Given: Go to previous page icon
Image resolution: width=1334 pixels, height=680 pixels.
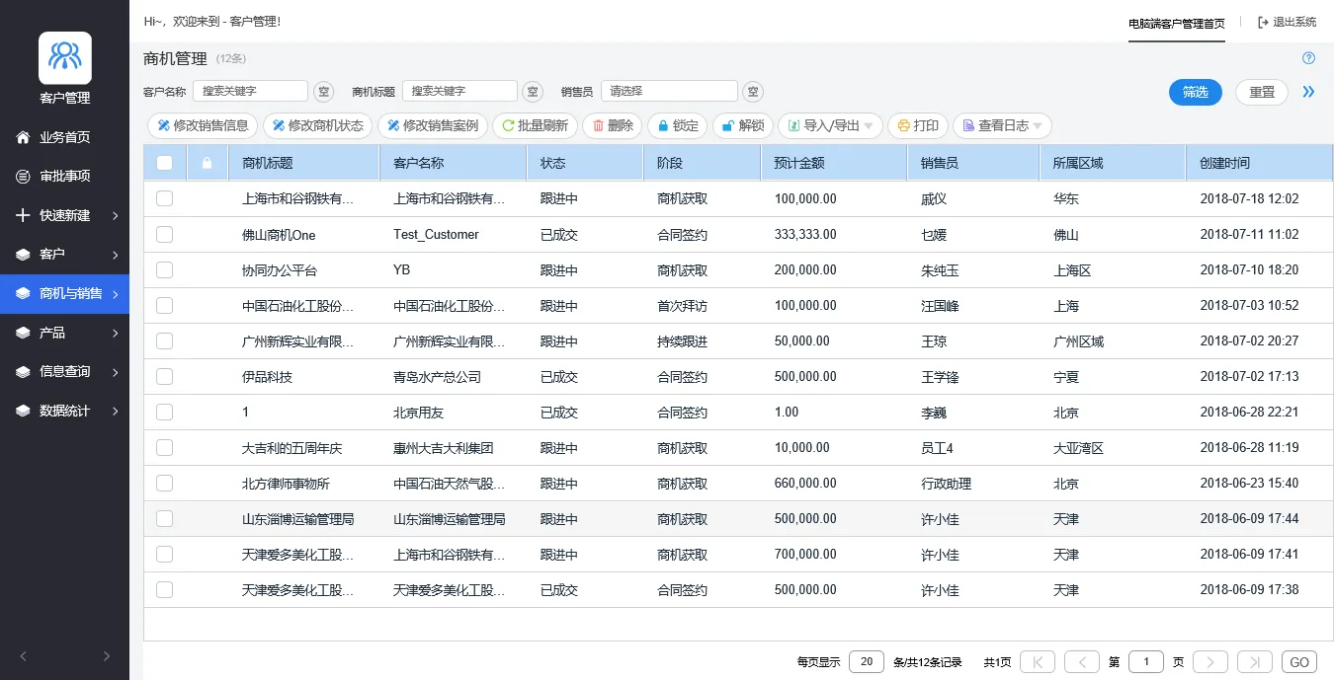Looking at the screenshot, I should coord(1082,661).
